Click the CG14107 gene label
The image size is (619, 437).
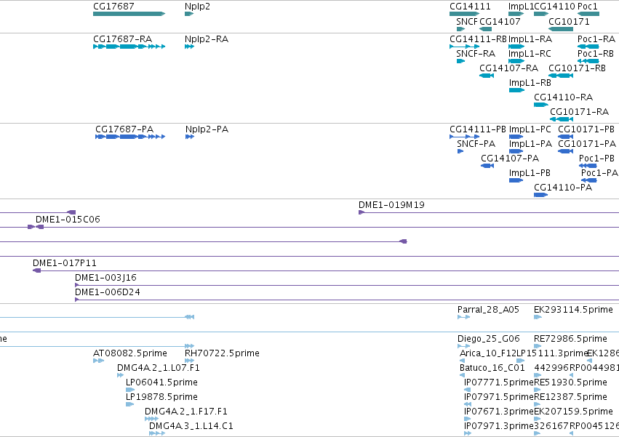click(x=500, y=22)
